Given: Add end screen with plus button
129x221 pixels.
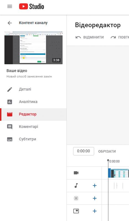Looking at the screenshot, I should 95,211.
